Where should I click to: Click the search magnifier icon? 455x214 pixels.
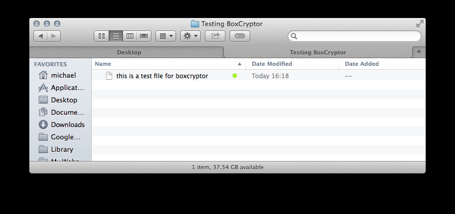[294, 36]
